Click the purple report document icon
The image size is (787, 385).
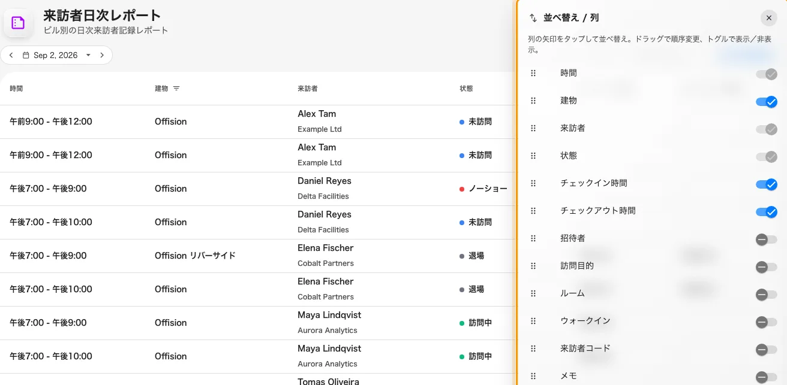18,23
